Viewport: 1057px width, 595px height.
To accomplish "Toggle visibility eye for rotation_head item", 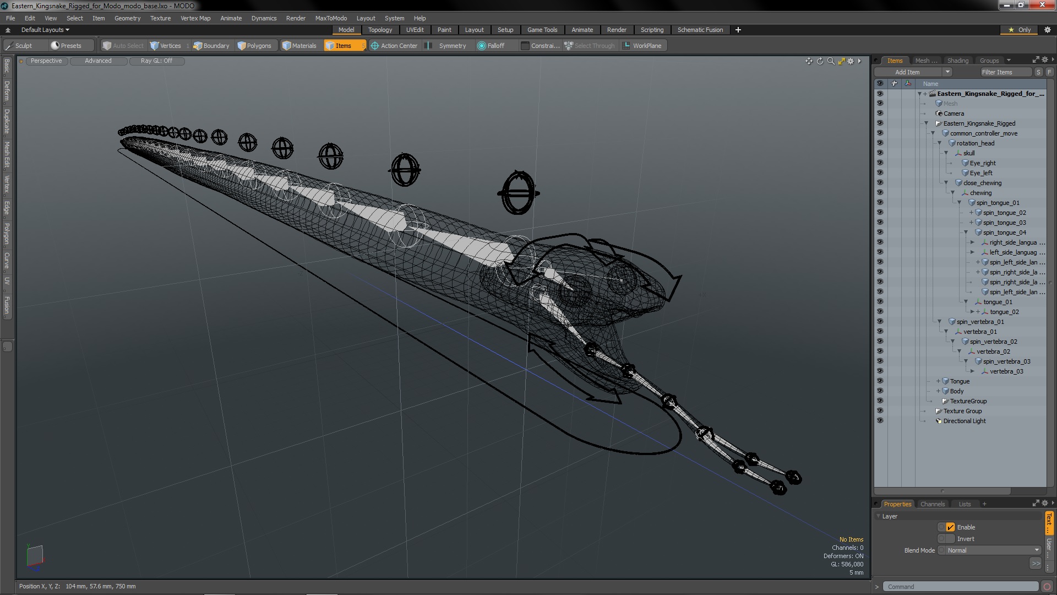I will [x=880, y=143].
